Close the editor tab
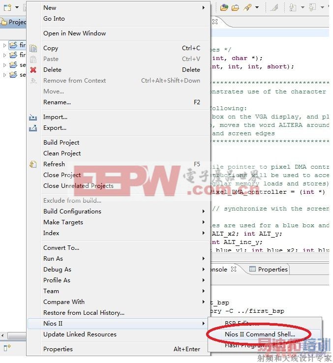The height and width of the screenshot is (363, 333). pyautogui.click(x=215, y=22)
